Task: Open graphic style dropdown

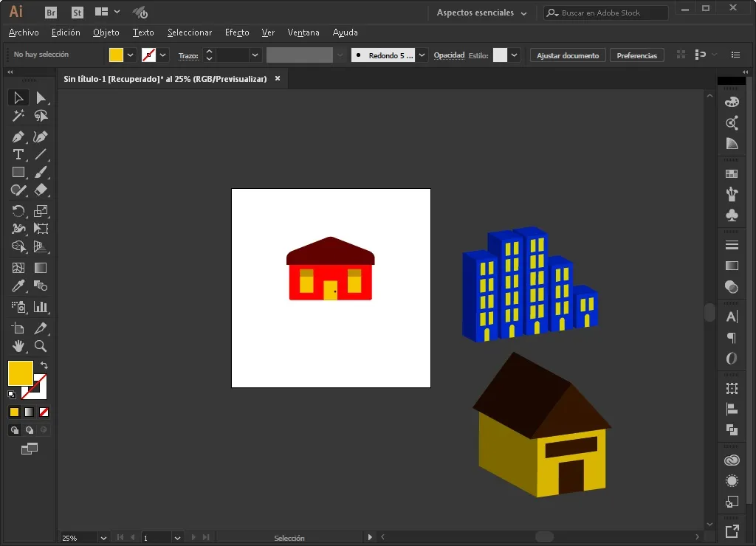Action: tap(515, 55)
